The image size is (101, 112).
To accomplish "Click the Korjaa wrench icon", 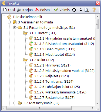I will [x=19, y=10].
